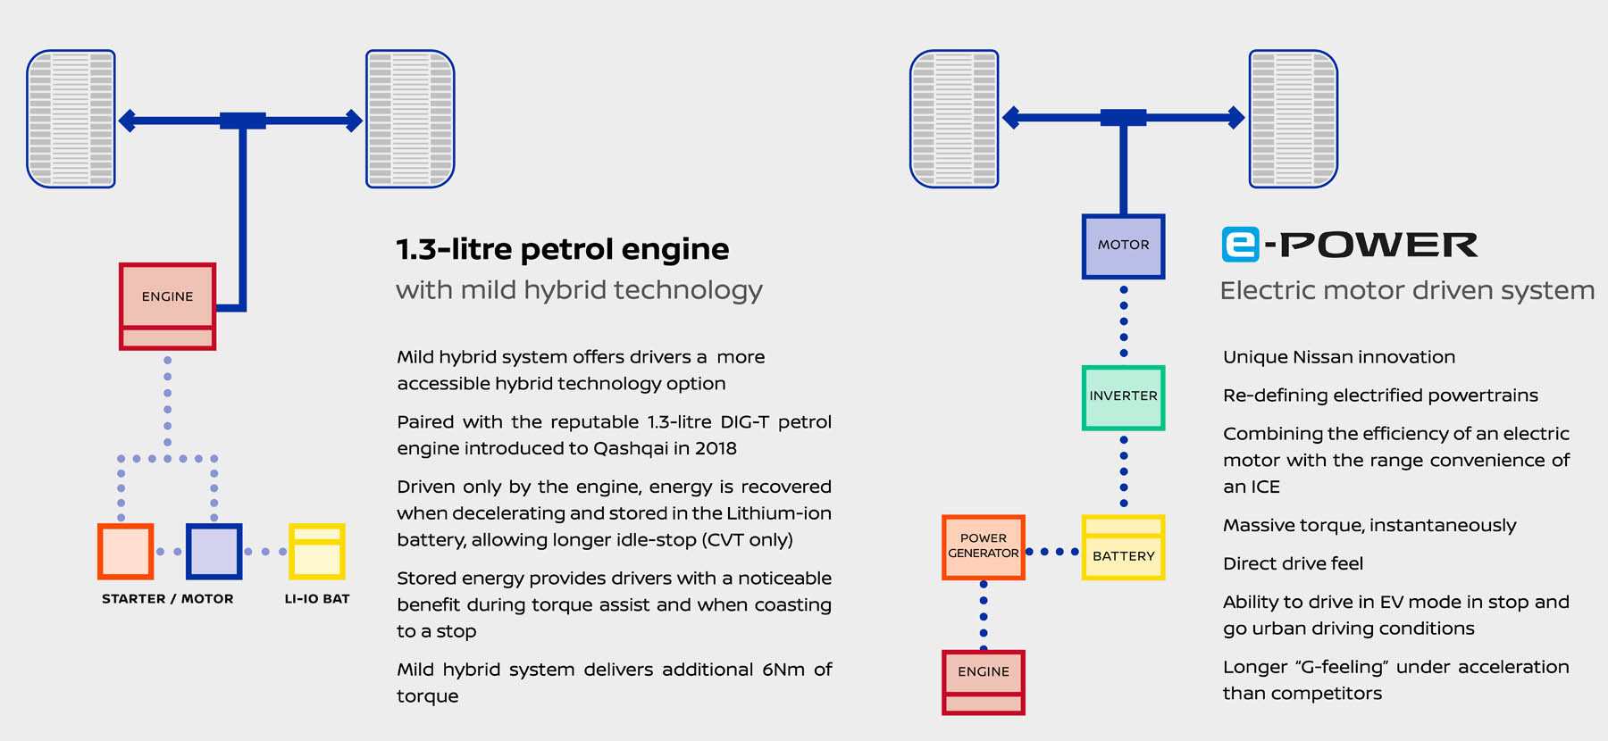
Task: Click the blue MOTOR box in e-POWER diagram
Action: [1124, 246]
